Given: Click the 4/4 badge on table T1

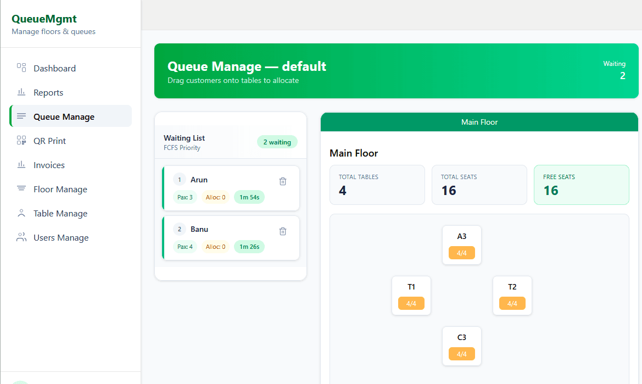Looking at the screenshot, I should tap(411, 303).
